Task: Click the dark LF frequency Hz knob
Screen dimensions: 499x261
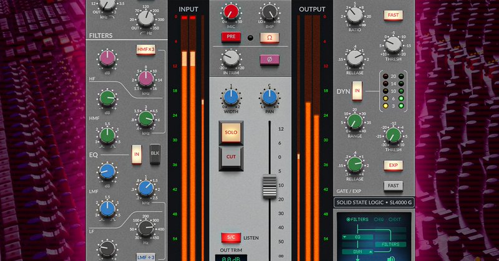Action: [x=146, y=229]
